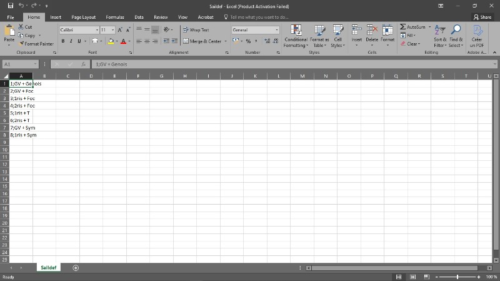The height and width of the screenshot is (281, 500).
Task: Click the Undo arrow icon
Action: pyautogui.click(x=21, y=6)
